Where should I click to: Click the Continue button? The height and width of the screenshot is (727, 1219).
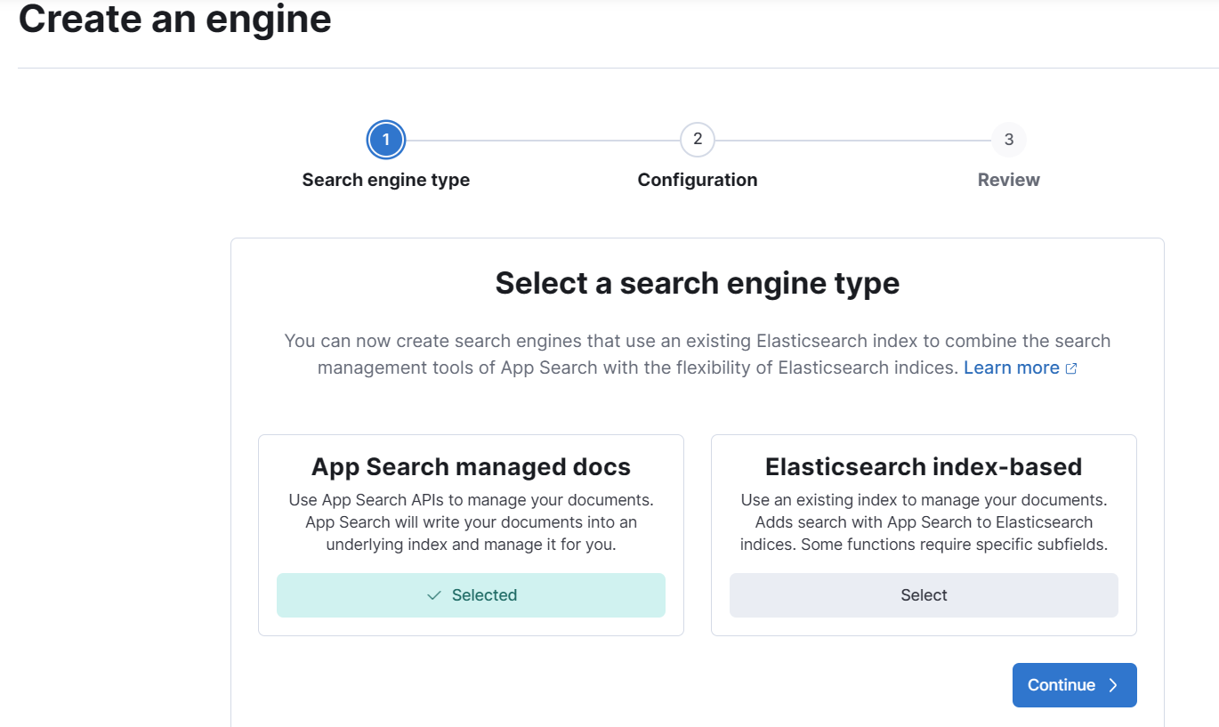coord(1075,685)
